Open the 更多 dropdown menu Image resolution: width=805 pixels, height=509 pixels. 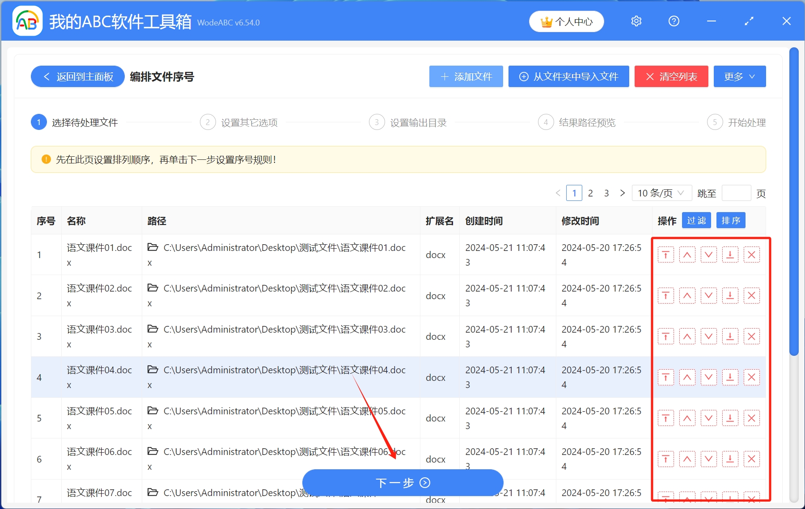click(x=739, y=76)
